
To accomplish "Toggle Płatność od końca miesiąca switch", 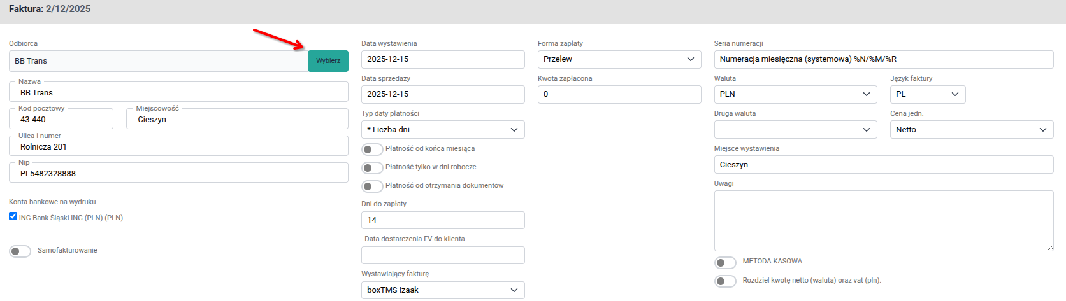I will pyautogui.click(x=372, y=150).
